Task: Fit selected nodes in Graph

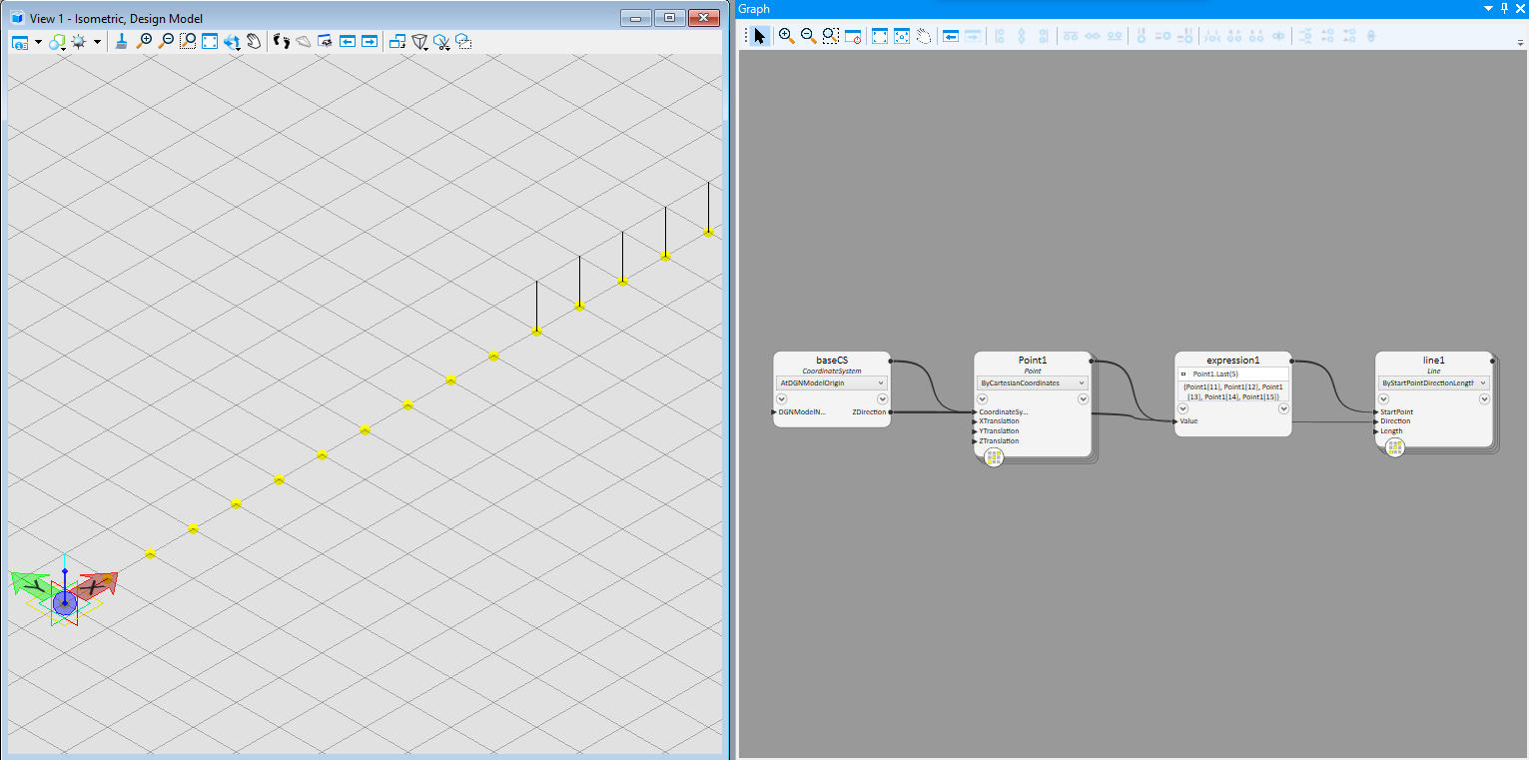Action: coord(902,36)
